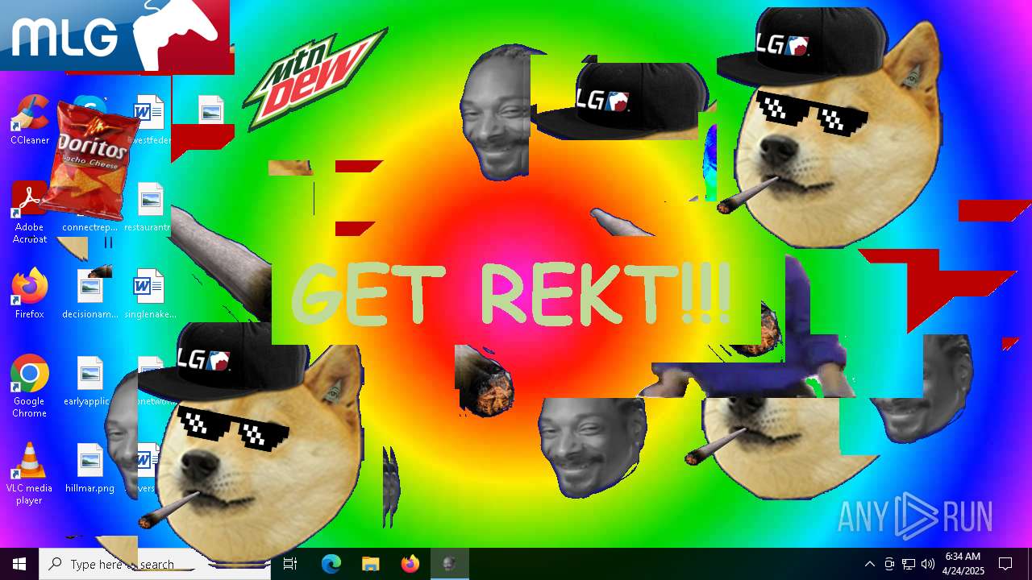Viewport: 1032px width, 580px height.
Task: Open the meet now tray icon
Action: coord(889,564)
